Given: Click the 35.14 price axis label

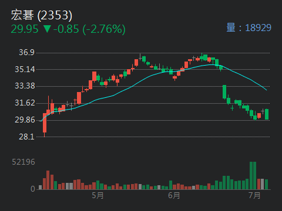Looking at the screenshot, I should pos(25,69).
